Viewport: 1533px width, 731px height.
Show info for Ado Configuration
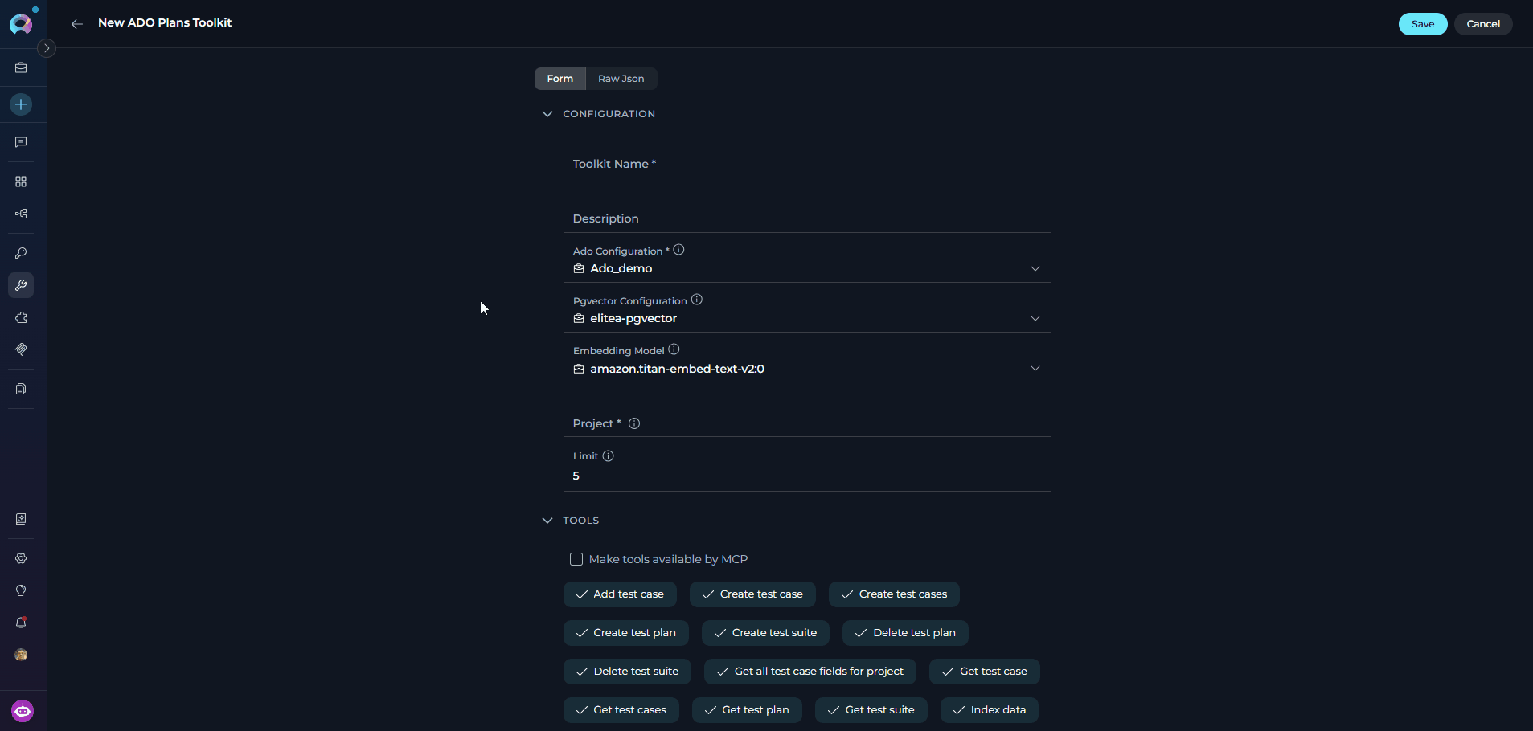(x=678, y=250)
